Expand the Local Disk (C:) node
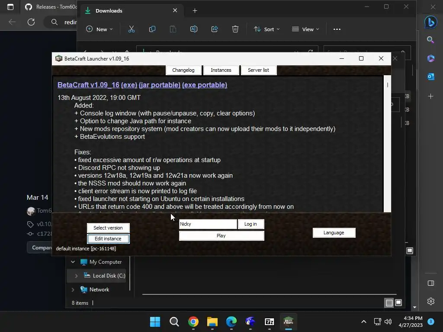Image resolution: width=443 pixels, height=332 pixels. 76,276
